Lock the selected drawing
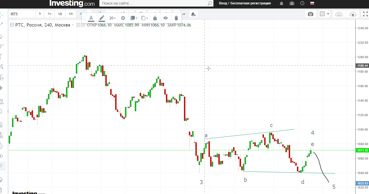369x194 pixels. coord(155,18)
